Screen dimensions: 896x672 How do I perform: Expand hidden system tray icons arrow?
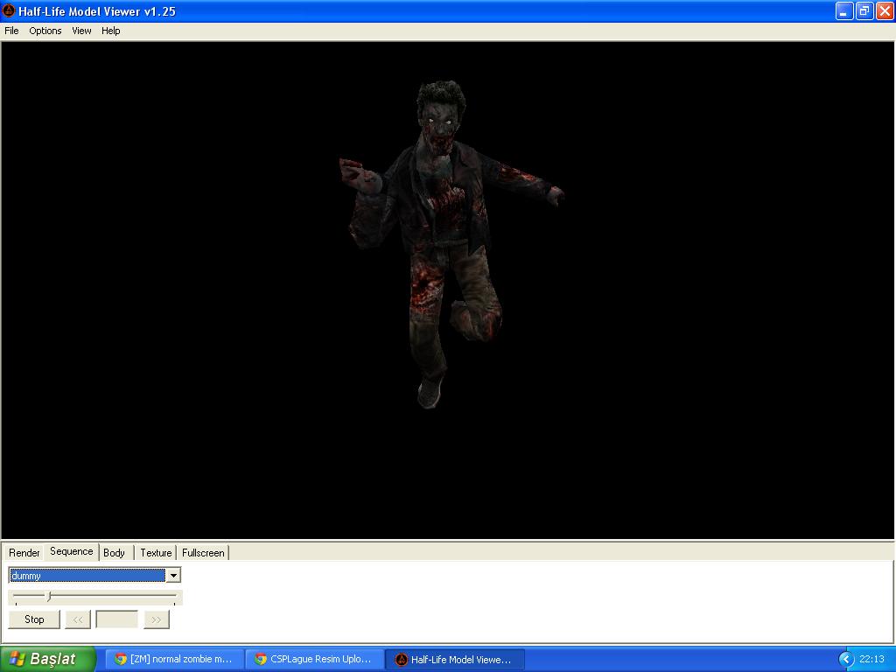pyautogui.click(x=846, y=660)
